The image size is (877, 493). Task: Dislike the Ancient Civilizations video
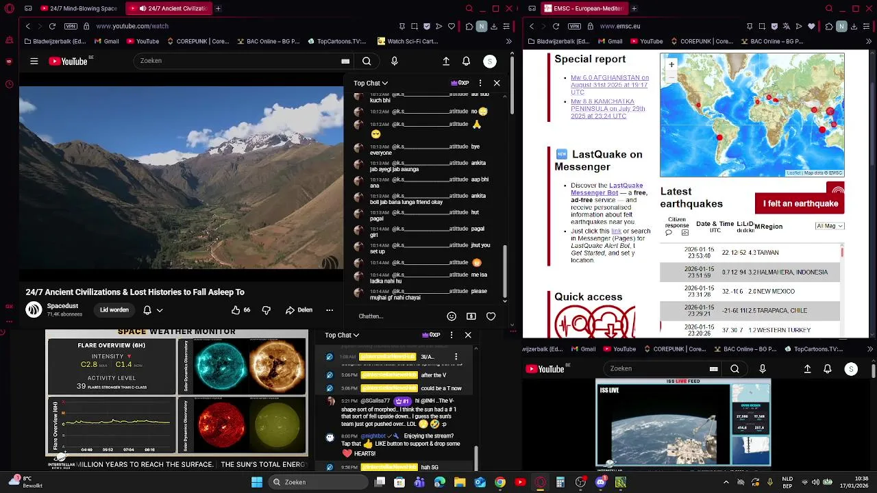267,310
